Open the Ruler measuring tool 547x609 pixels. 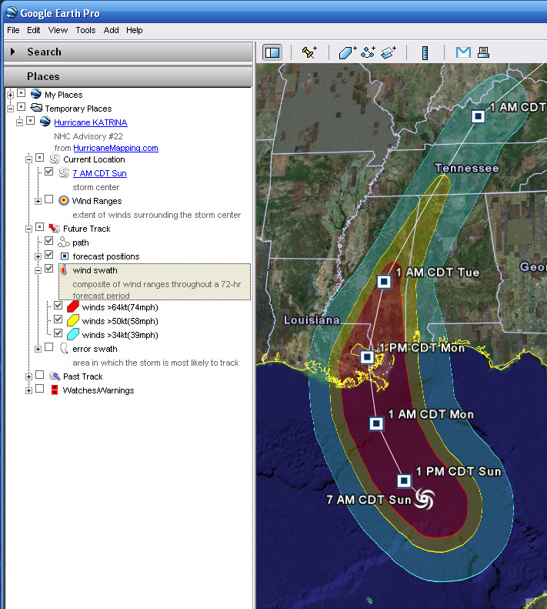[x=425, y=52]
